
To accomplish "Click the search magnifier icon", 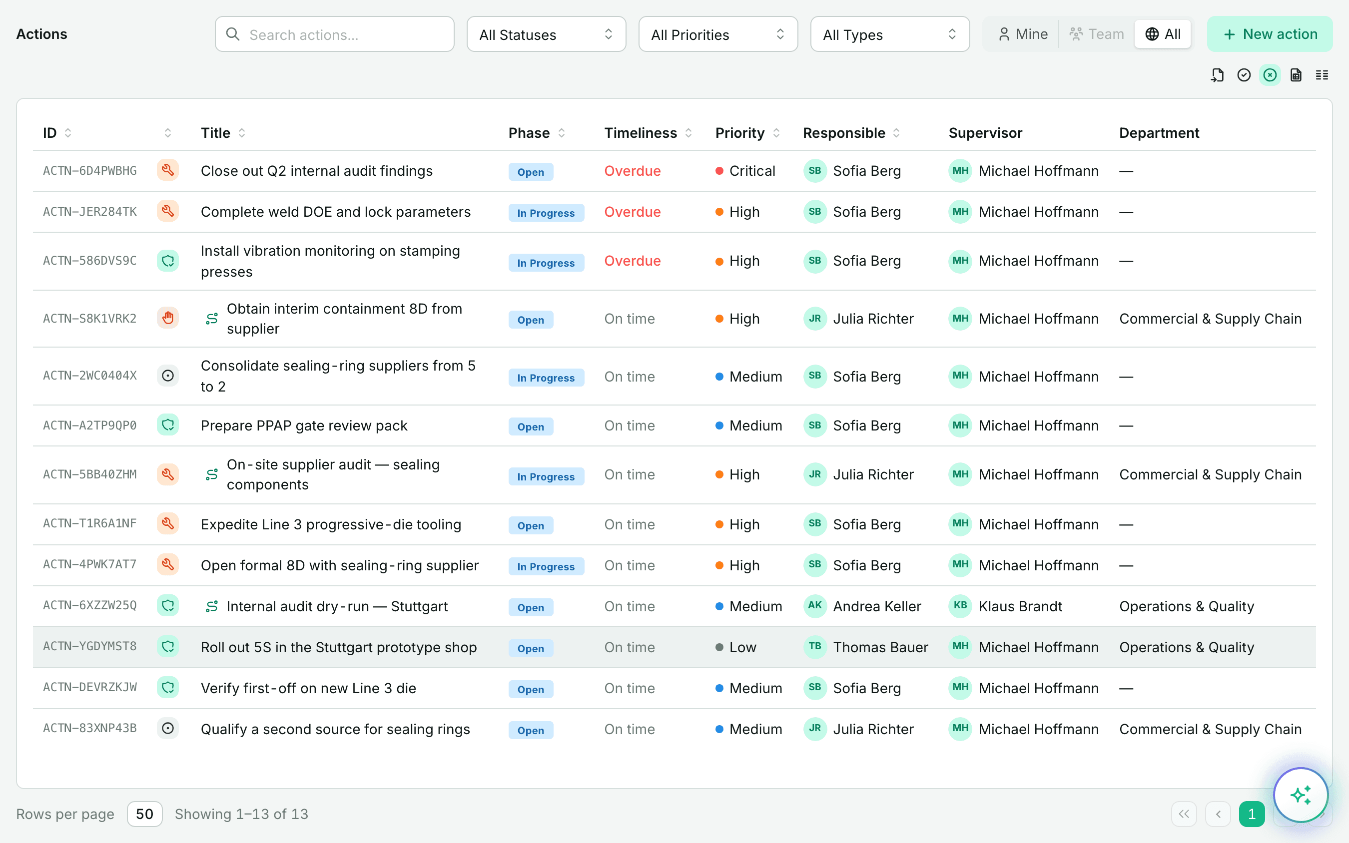I will [233, 34].
